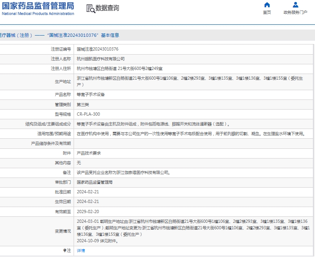The image size is (315, 258).
Task: Click the 政务服务门户 label
Action: tap(295, 13)
